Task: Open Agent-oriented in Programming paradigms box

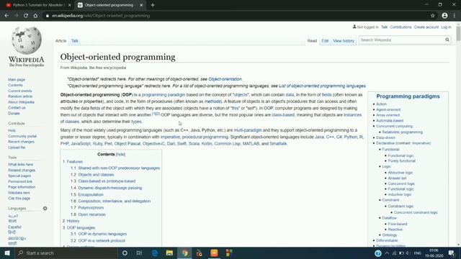Action: 388,109
